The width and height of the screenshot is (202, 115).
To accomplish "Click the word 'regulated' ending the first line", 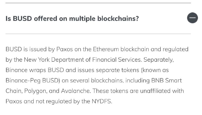I will (x=175, y=49).
